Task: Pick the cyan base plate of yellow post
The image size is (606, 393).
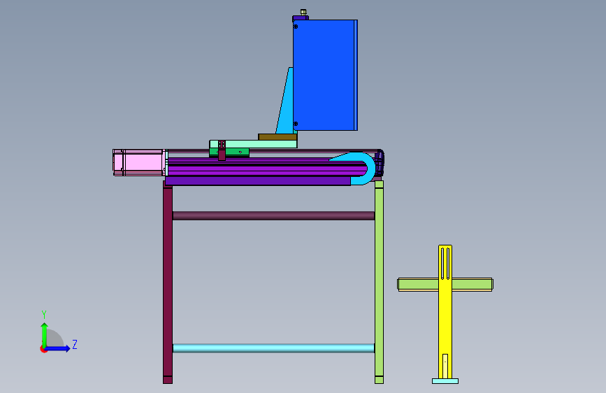Action: [445, 381]
